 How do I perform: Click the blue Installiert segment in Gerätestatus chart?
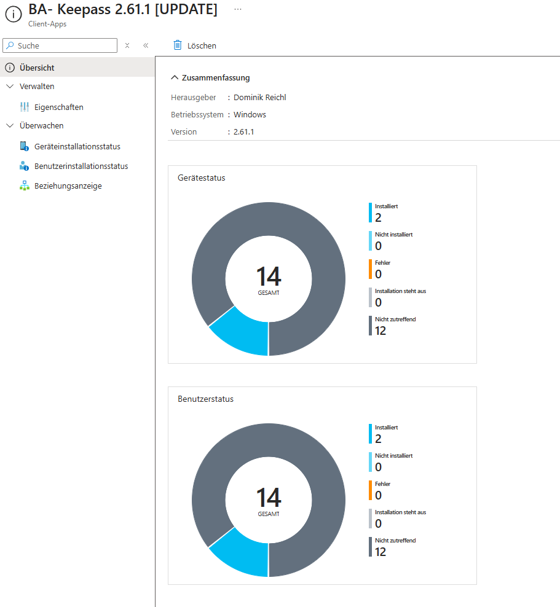click(x=245, y=334)
